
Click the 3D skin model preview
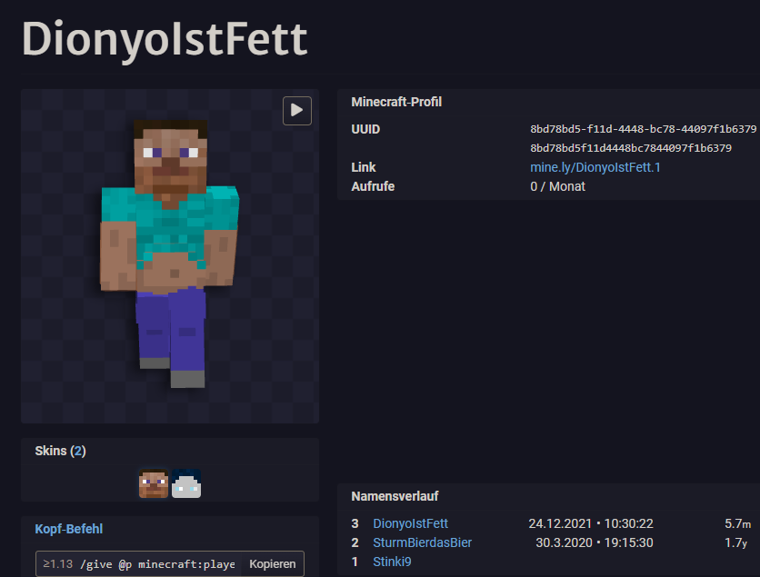click(170, 256)
